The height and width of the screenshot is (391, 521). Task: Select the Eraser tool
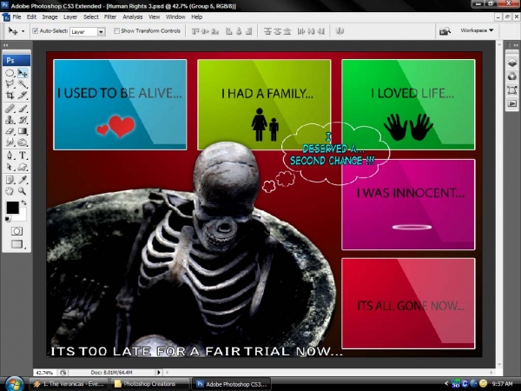point(10,131)
